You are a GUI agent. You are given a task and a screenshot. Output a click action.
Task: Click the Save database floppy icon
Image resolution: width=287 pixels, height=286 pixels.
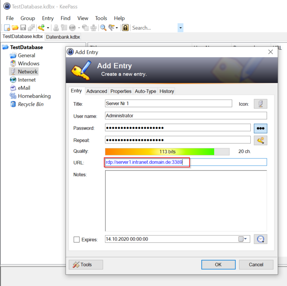click(23, 28)
